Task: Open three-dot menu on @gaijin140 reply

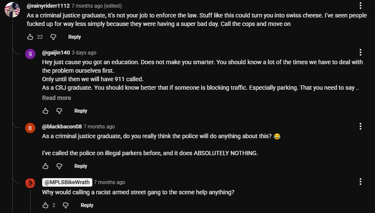Action: click(x=361, y=52)
